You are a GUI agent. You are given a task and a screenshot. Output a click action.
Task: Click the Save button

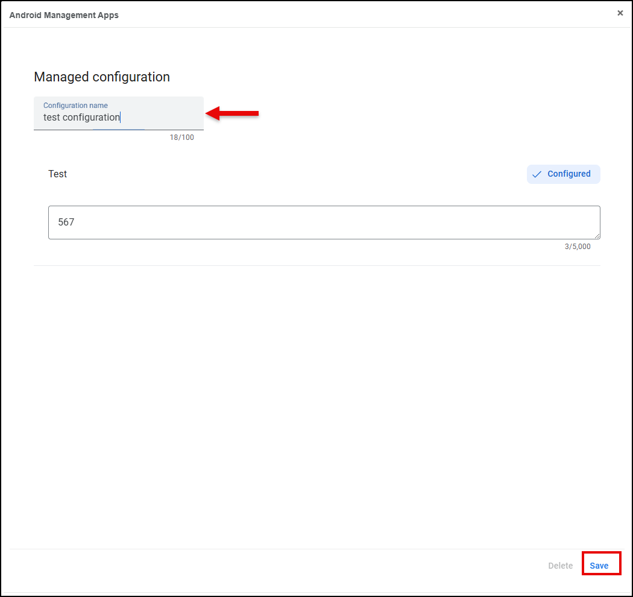[599, 566]
